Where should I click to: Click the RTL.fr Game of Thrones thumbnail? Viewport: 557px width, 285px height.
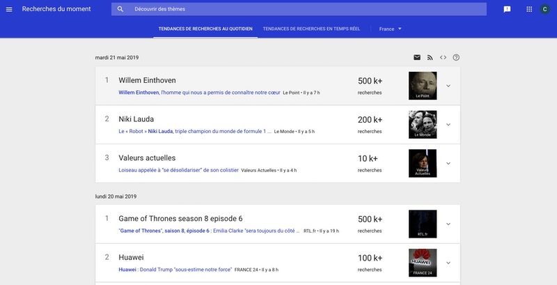[x=423, y=224]
